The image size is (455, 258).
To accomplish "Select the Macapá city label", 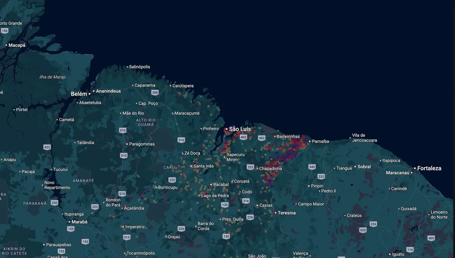I will click(17, 45).
